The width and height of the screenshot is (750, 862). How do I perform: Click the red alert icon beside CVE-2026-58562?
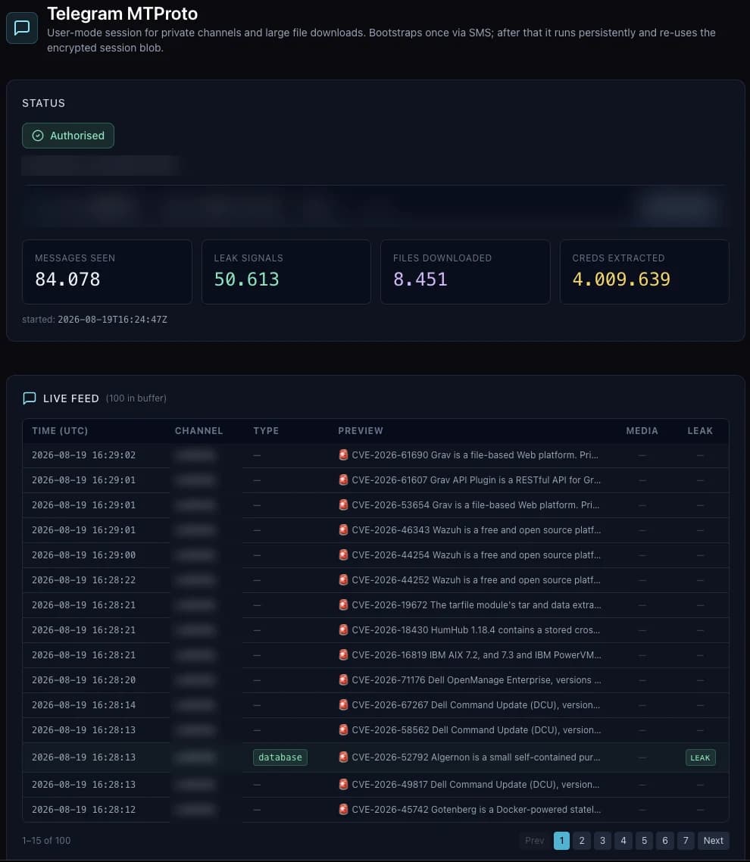[x=344, y=729]
